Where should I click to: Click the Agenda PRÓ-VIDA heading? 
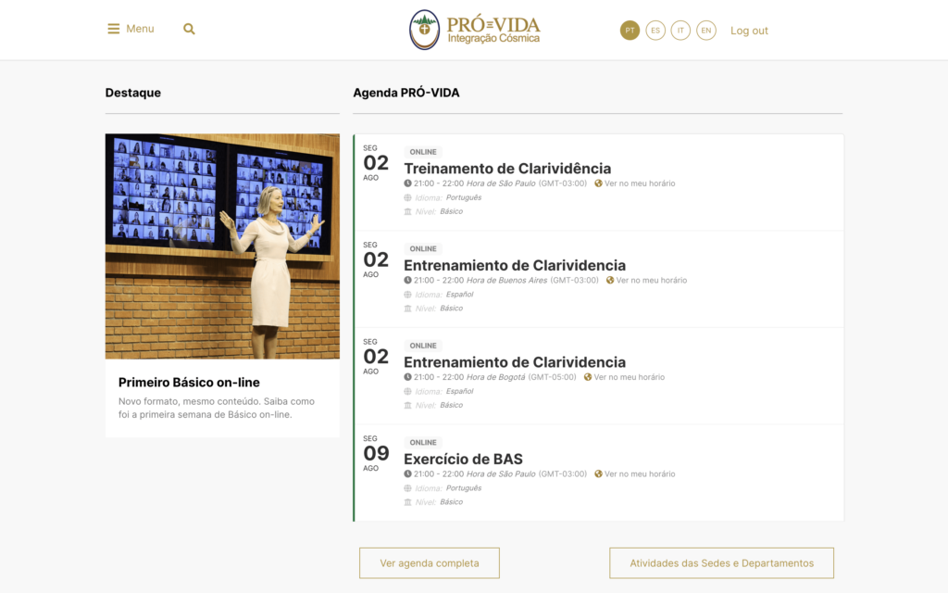coord(406,93)
